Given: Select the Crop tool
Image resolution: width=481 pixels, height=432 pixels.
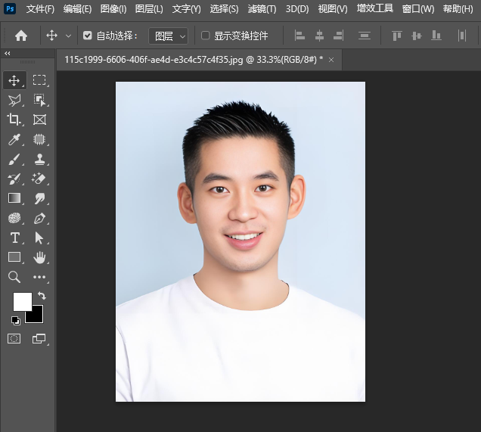Looking at the screenshot, I should coord(14,120).
